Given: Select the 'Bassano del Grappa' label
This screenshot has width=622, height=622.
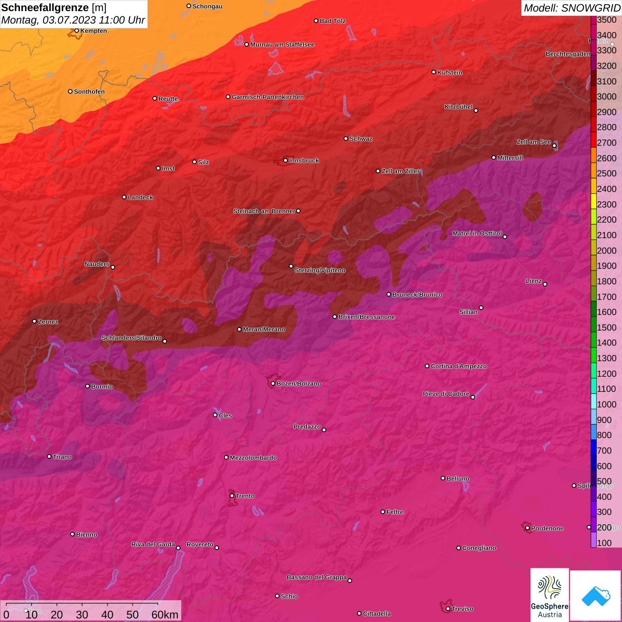Looking at the screenshot, I should coord(317,577).
